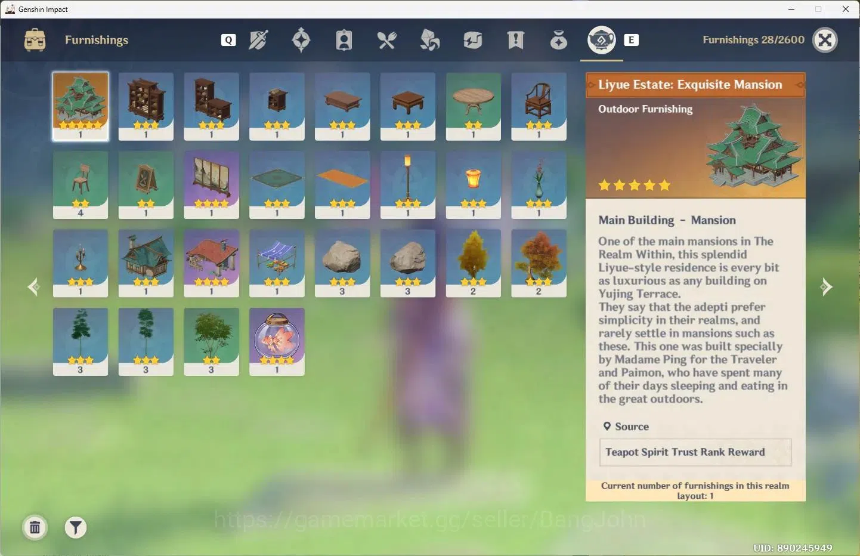Select the Food inventory tab

(387, 40)
